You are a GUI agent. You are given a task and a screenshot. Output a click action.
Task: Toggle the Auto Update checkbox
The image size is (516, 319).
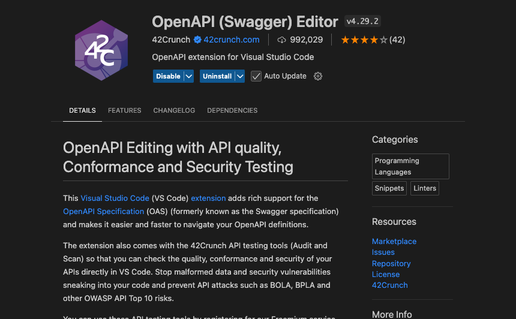tap(256, 76)
